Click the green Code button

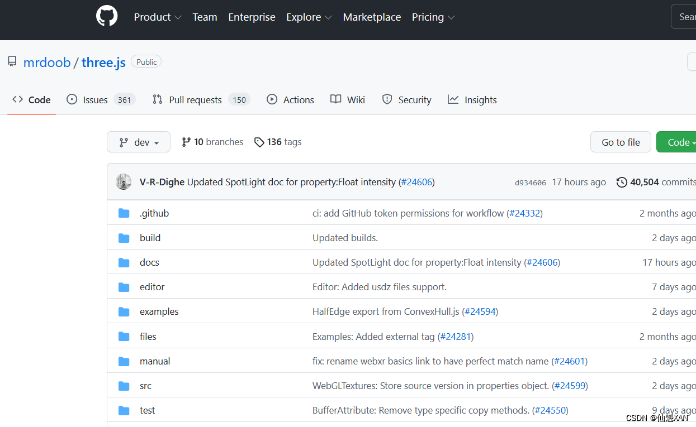tap(676, 142)
